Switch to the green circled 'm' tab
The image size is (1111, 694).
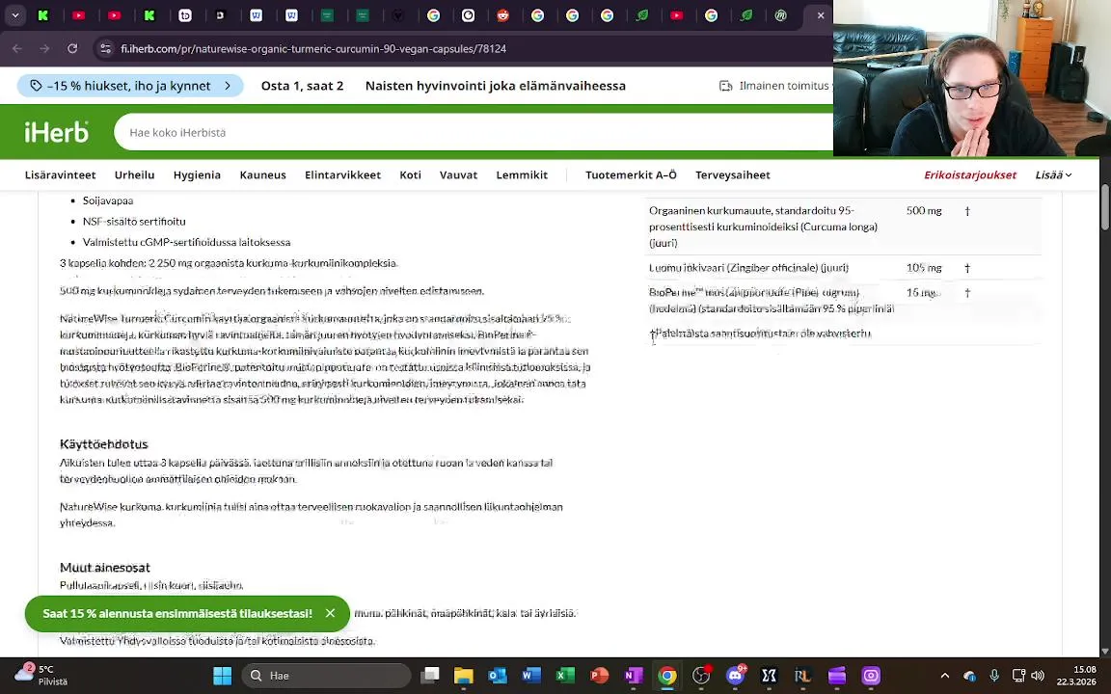pos(781,14)
